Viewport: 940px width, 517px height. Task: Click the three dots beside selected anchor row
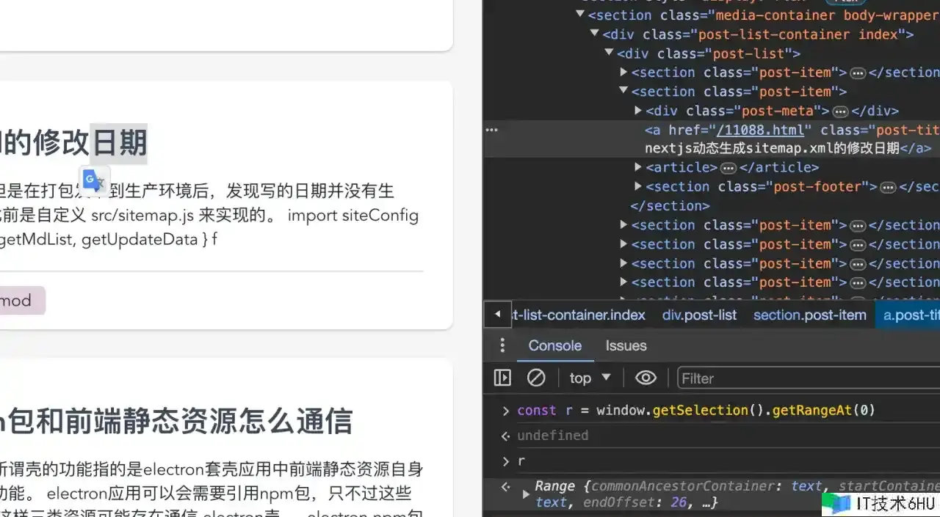tap(491, 130)
